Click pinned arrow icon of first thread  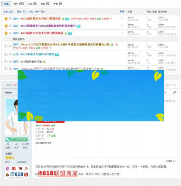pyautogui.click(x=6, y=19)
